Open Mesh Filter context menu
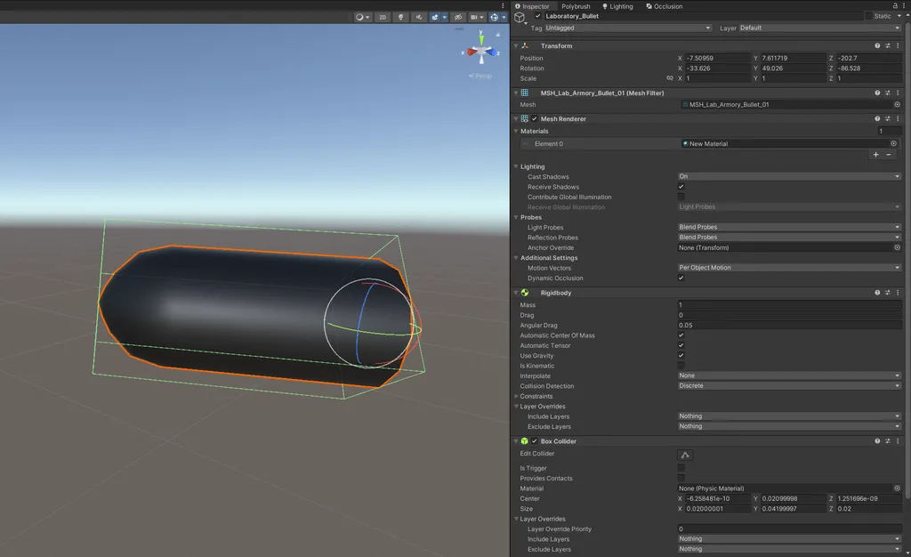This screenshot has width=911, height=557. click(898, 93)
